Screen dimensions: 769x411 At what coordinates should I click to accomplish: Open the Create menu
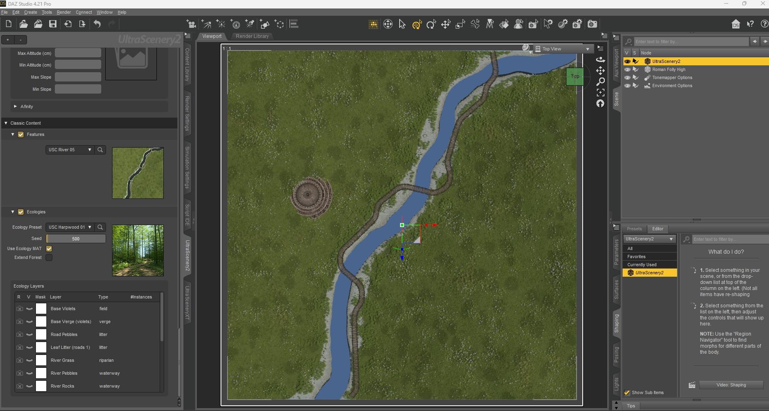click(30, 12)
